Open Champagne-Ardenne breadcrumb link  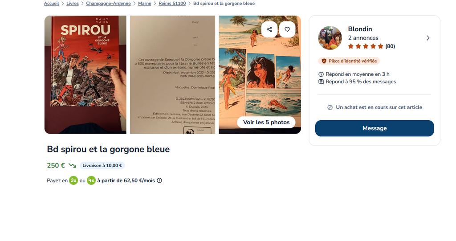click(108, 4)
